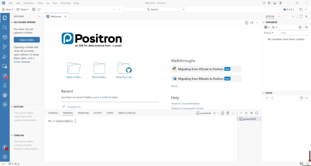Go forward with the right arrow

click(x=119, y=9)
